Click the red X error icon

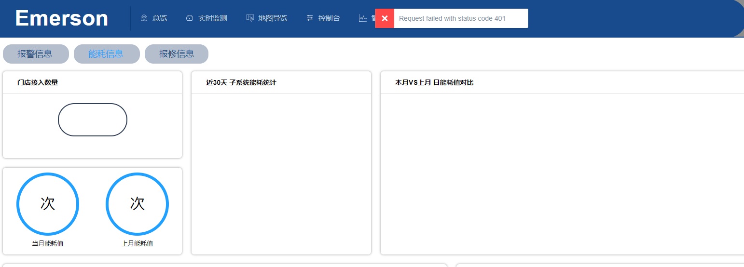coord(385,18)
